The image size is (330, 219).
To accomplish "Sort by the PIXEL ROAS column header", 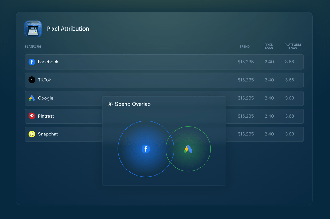I will tap(269, 46).
